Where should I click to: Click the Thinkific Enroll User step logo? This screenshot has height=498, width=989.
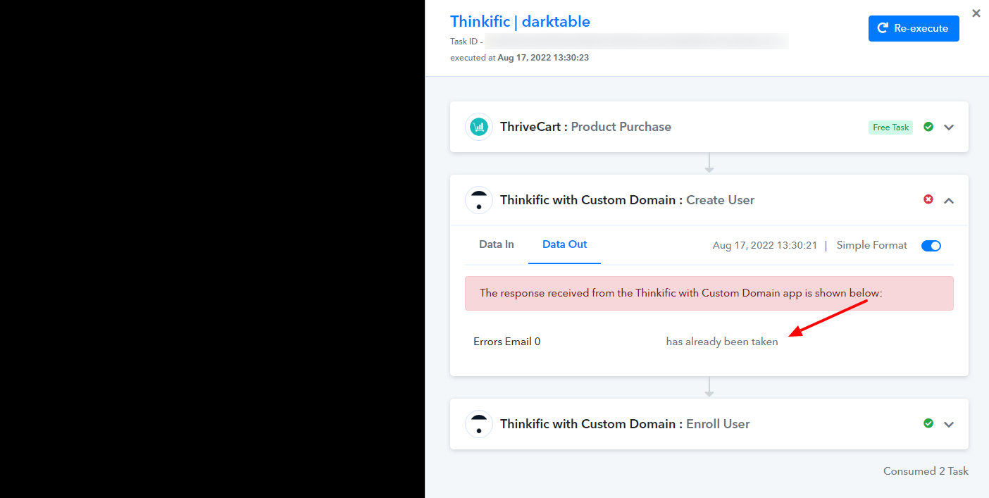pos(479,424)
